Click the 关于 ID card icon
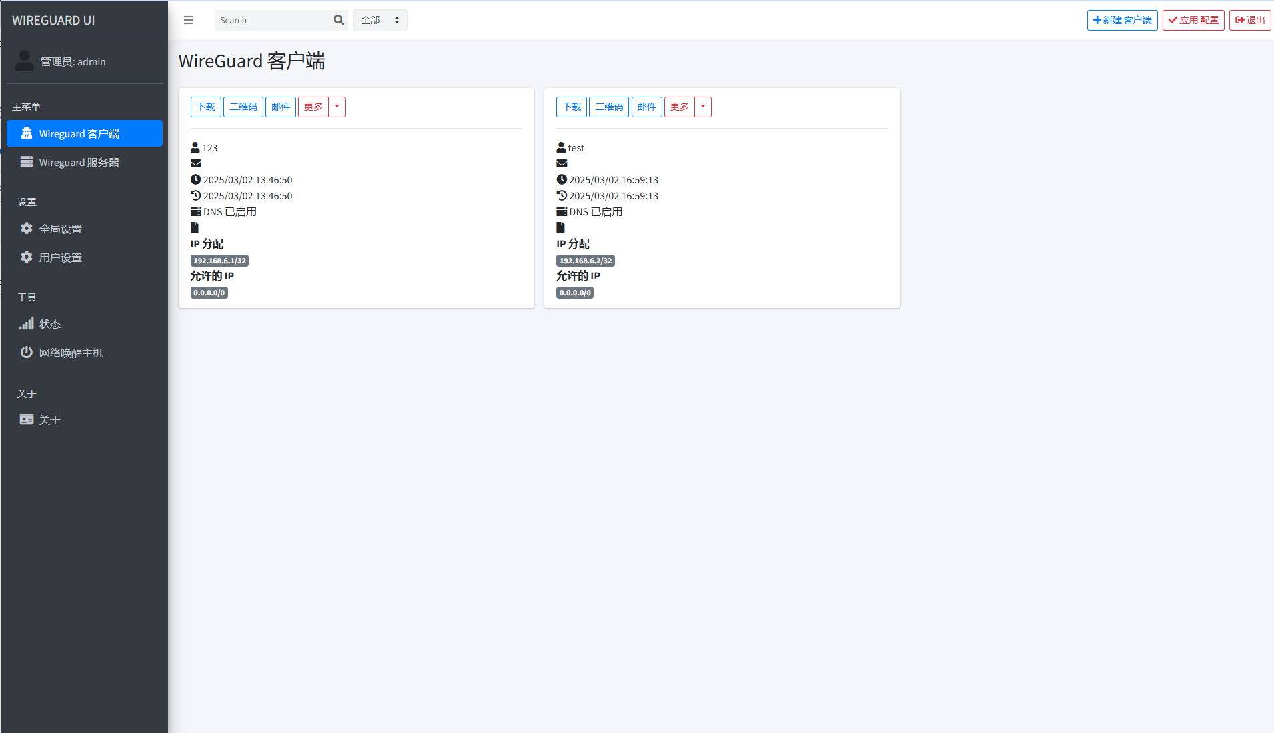Viewport: 1274px width, 733px height. tap(27, 420)
